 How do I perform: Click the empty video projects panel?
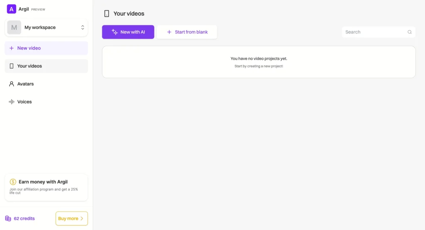(259, 62)
